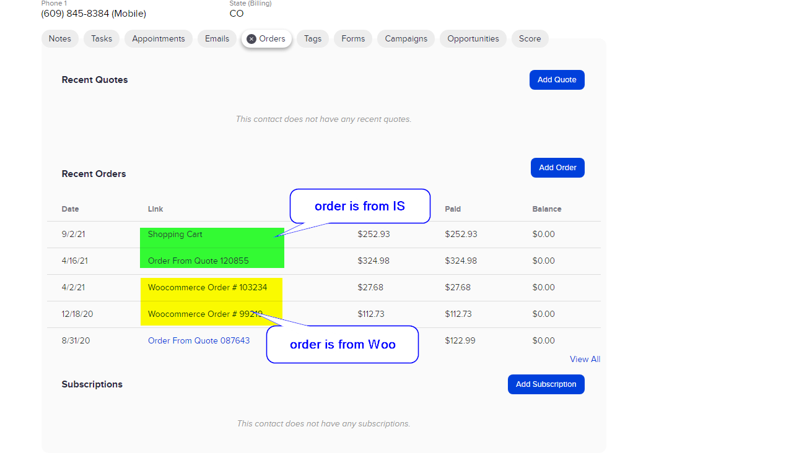Select the Subscriptions heading

[92, 384]
